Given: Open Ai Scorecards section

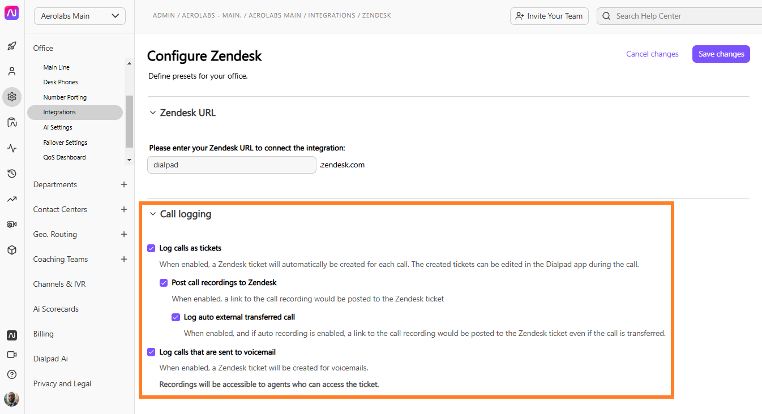Looking at the screenshot, I should click(56, 309).
